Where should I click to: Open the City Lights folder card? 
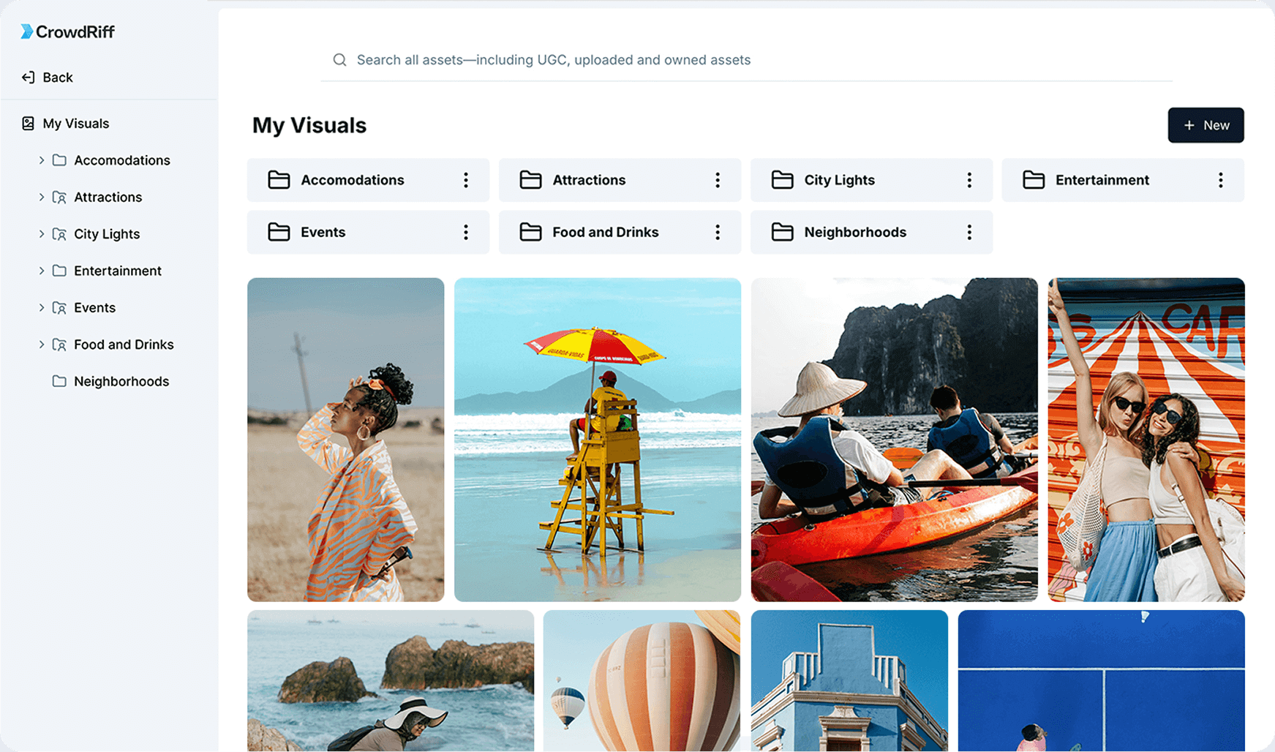tap(871, 180)
